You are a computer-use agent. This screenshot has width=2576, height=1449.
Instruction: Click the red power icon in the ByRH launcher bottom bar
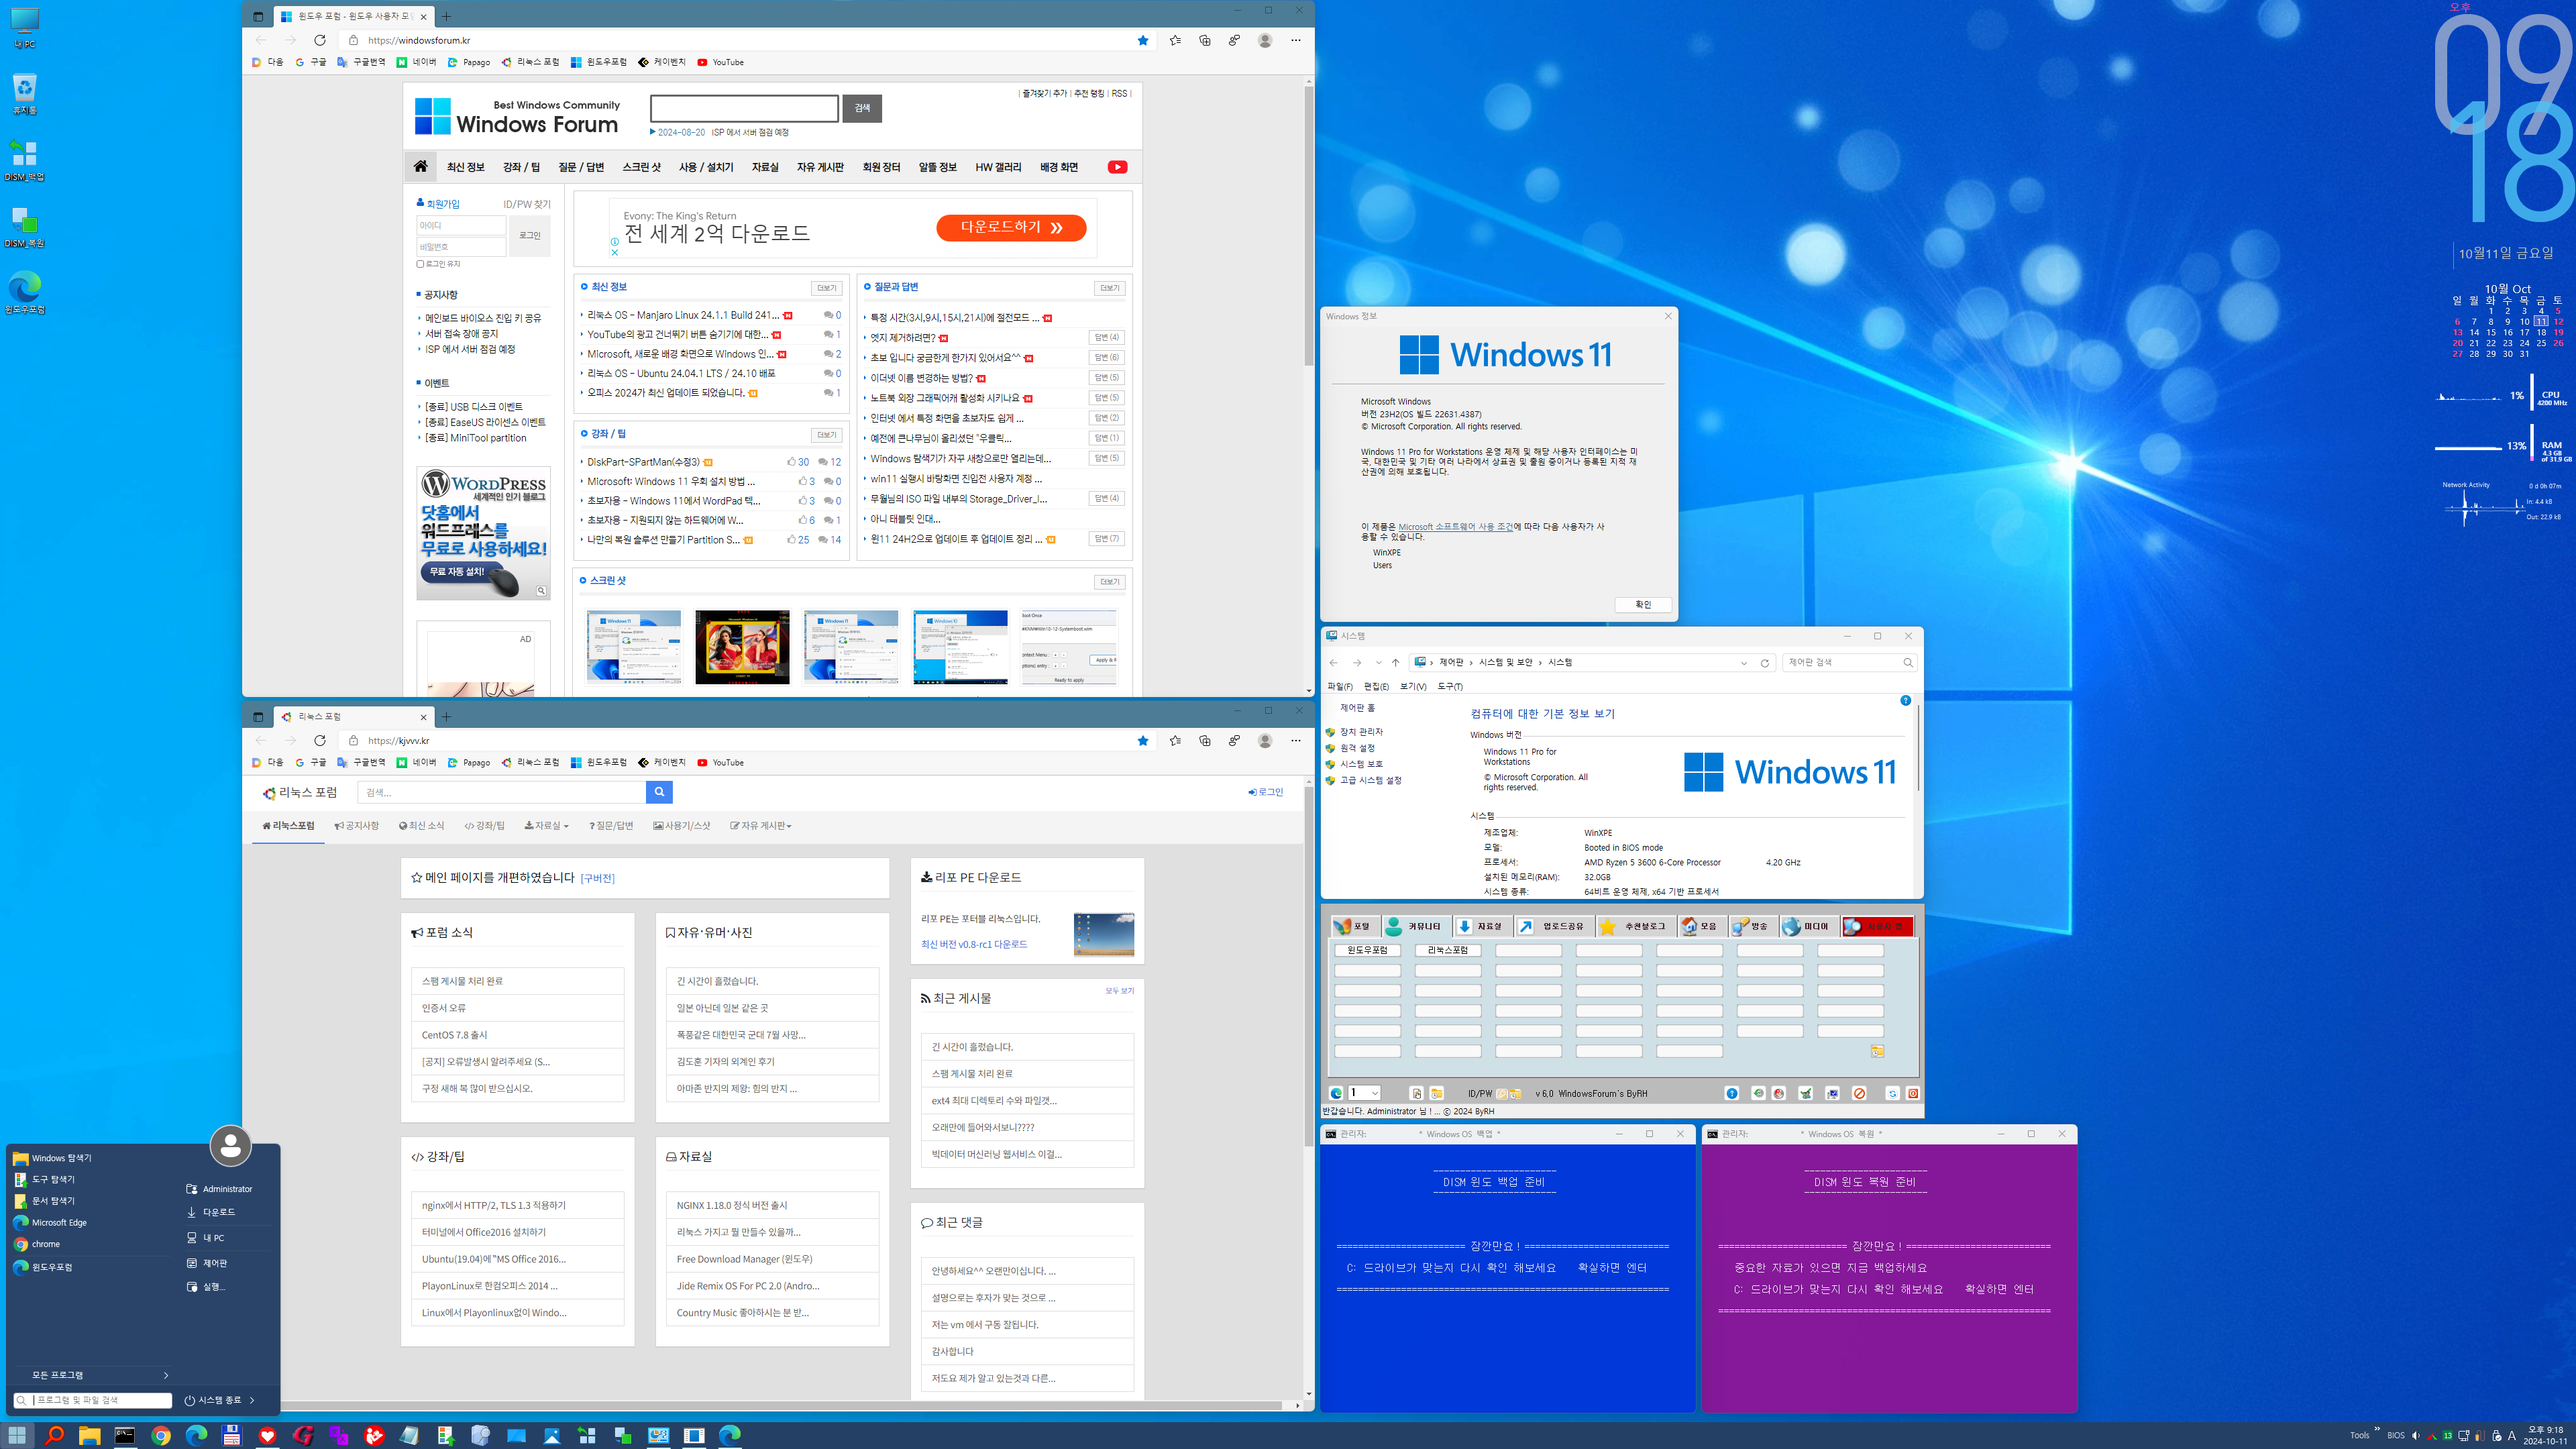(x=1912, y=1093)
